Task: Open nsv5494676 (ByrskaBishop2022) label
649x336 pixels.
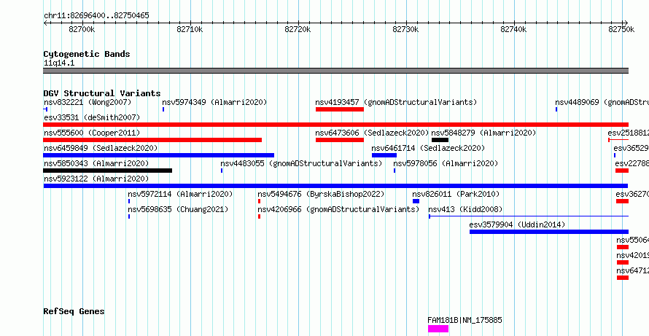Action: click(321, 194)
